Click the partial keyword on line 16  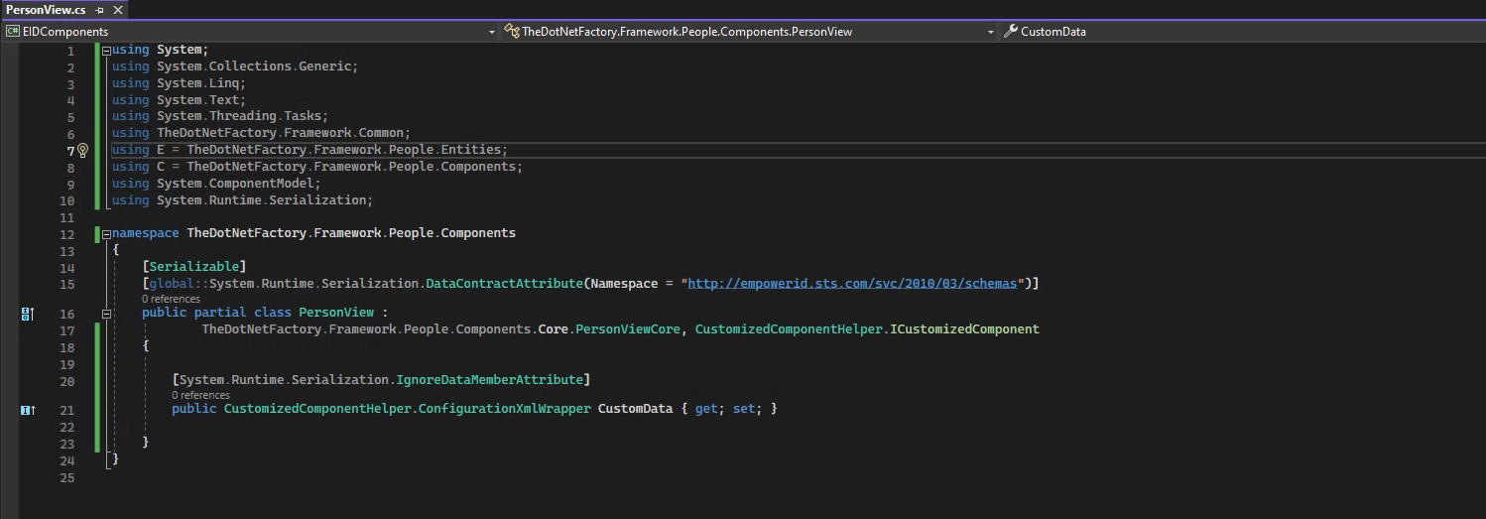219,313
